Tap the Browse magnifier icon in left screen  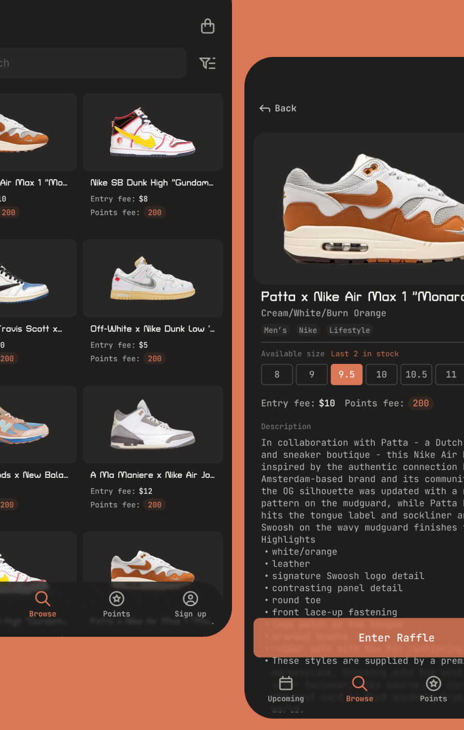(x=42, y=598)
